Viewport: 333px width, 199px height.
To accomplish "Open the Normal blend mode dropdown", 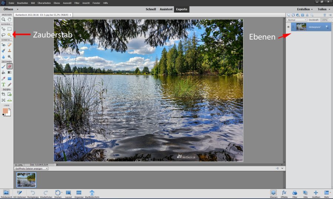I will (297, 20).
